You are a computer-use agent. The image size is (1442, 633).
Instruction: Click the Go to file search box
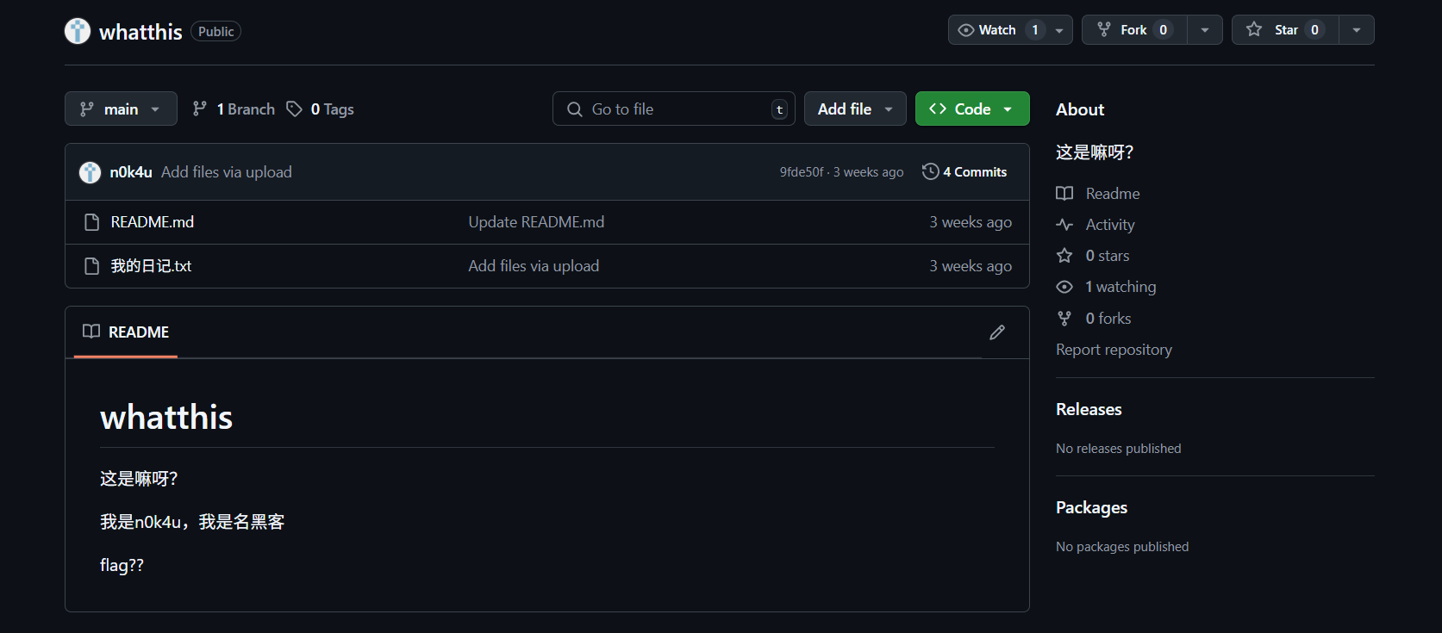672,109
